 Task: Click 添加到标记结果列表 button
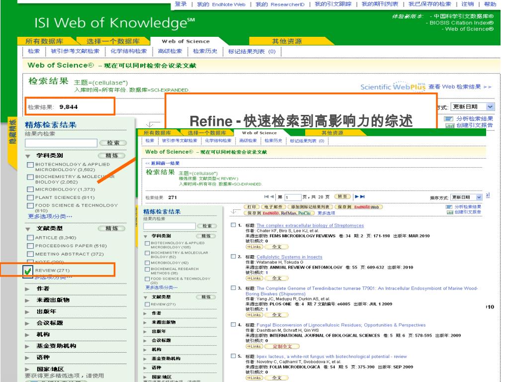tap(310, 207)
